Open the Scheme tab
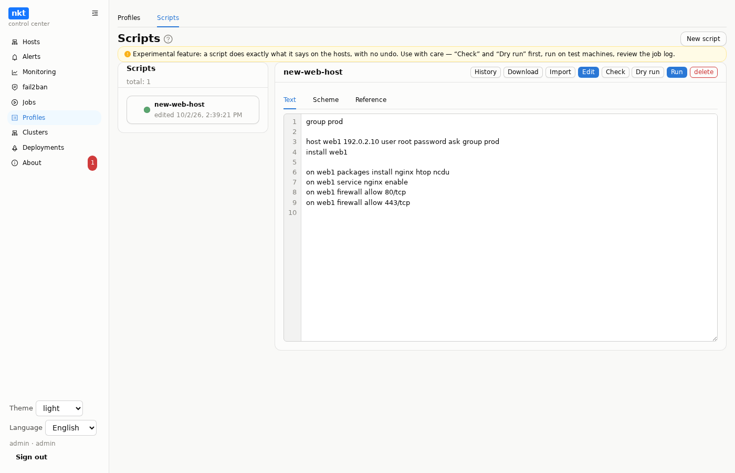 click(325, 100)
